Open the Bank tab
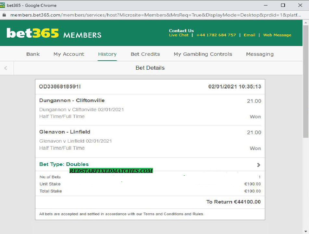 pyautogui.click(x=33, y=54)
